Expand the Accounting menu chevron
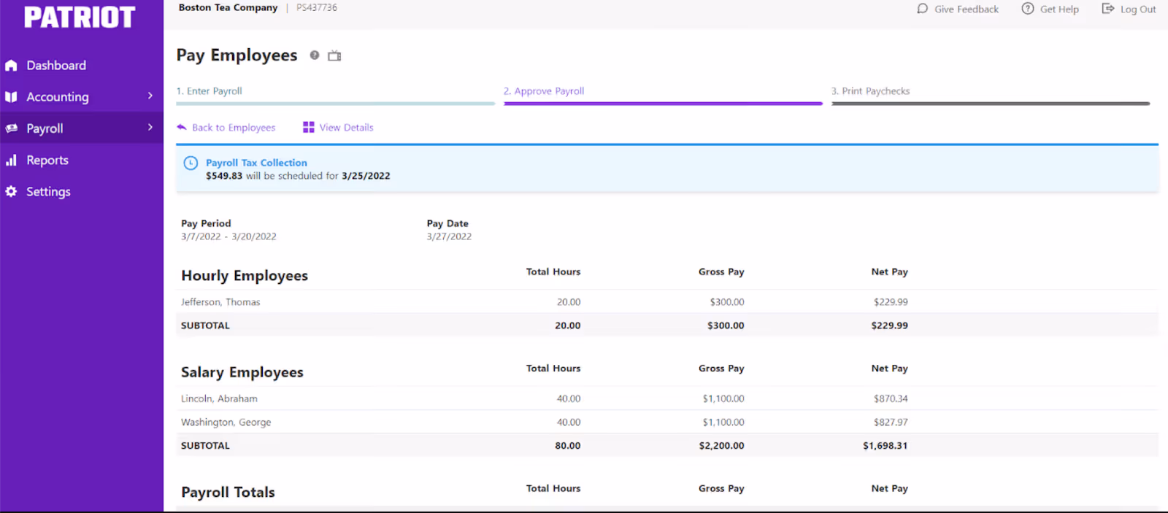This screenshot has height=513, width=1168. [150, 96]
